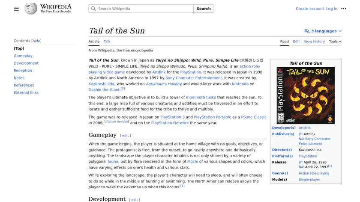
Task: Open the PSone Classic link
Action: point(253,117)
